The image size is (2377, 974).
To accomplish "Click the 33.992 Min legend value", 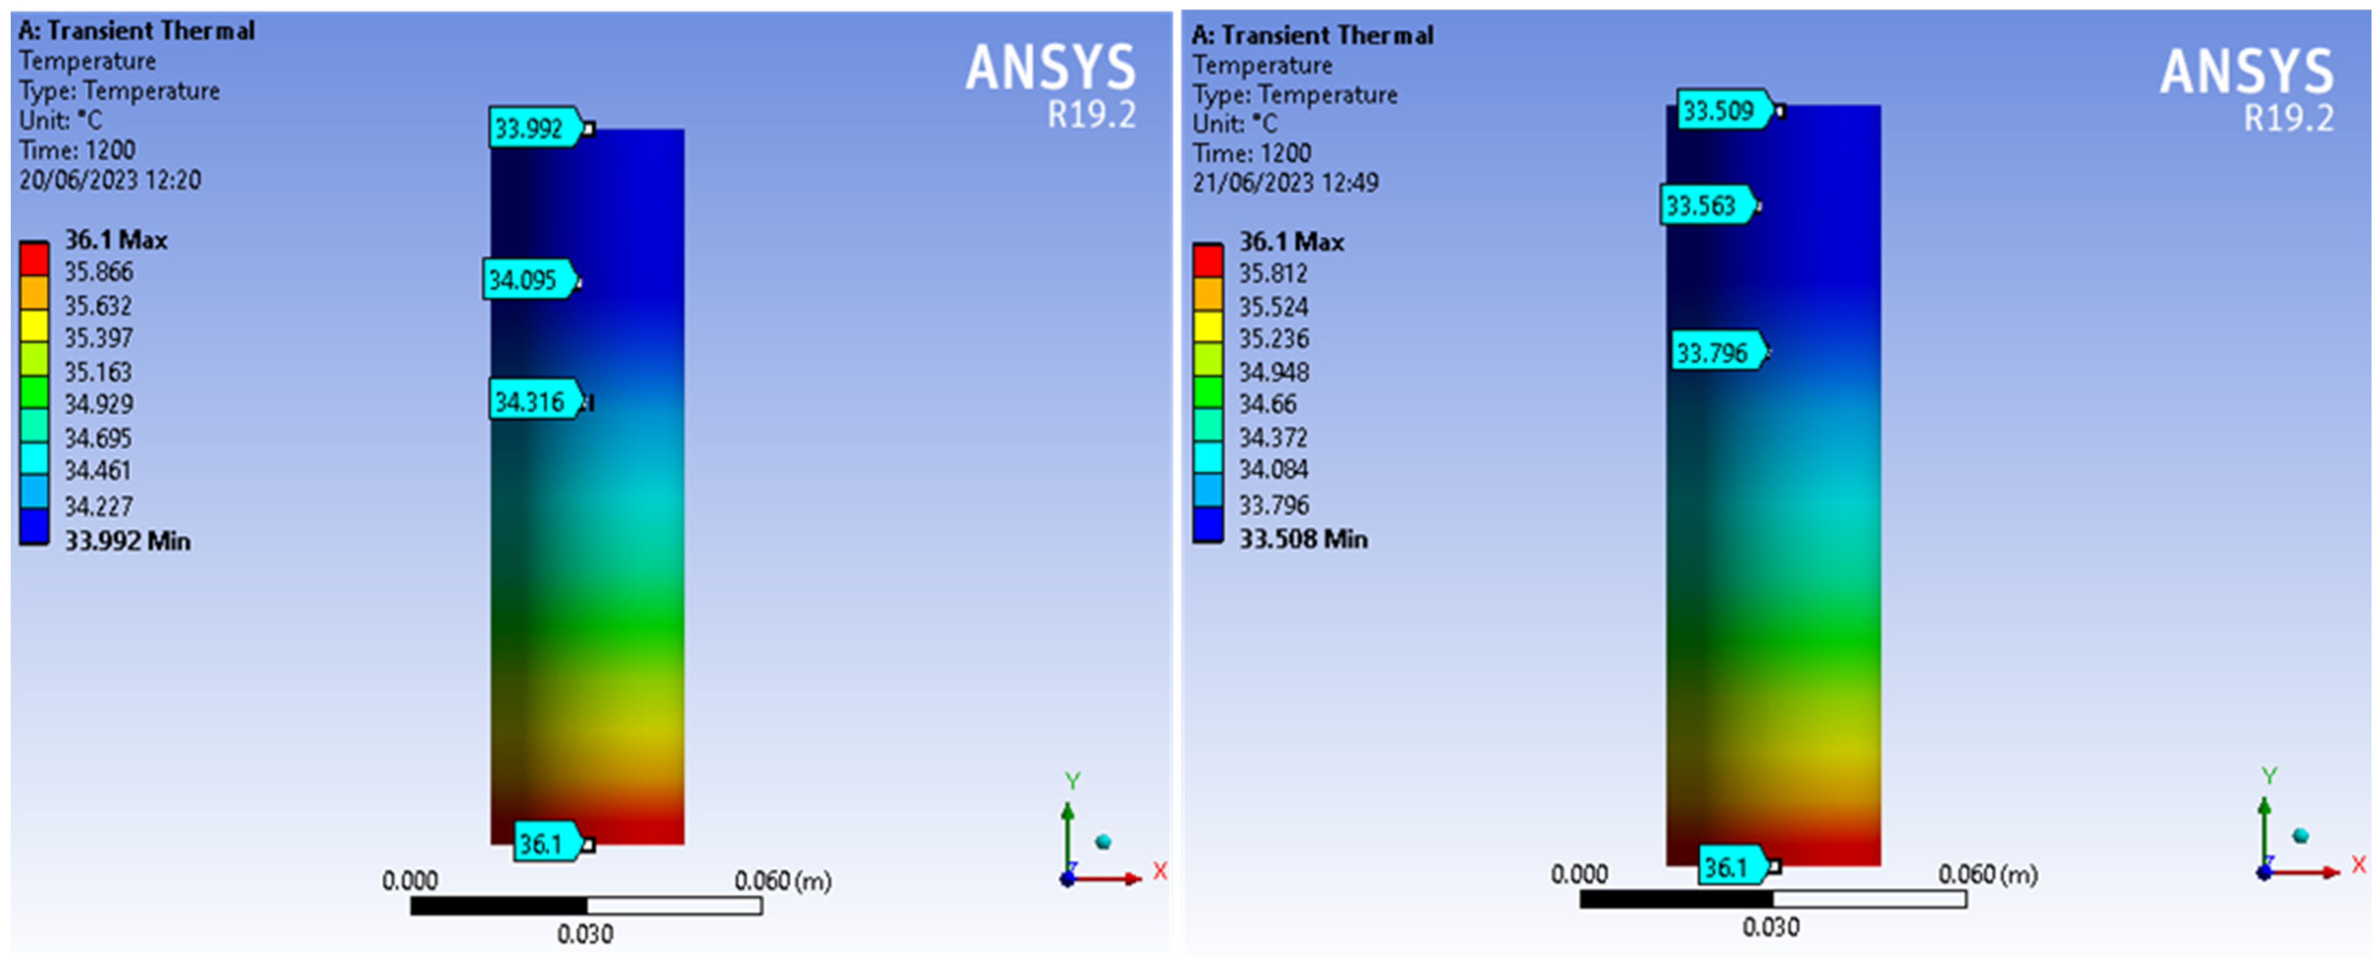I will click(x=127, y=541).
